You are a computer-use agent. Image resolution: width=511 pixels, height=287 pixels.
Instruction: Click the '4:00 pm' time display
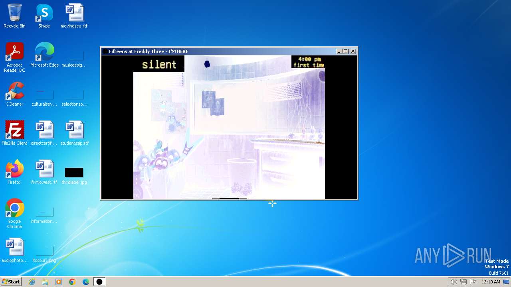point(309,59)
